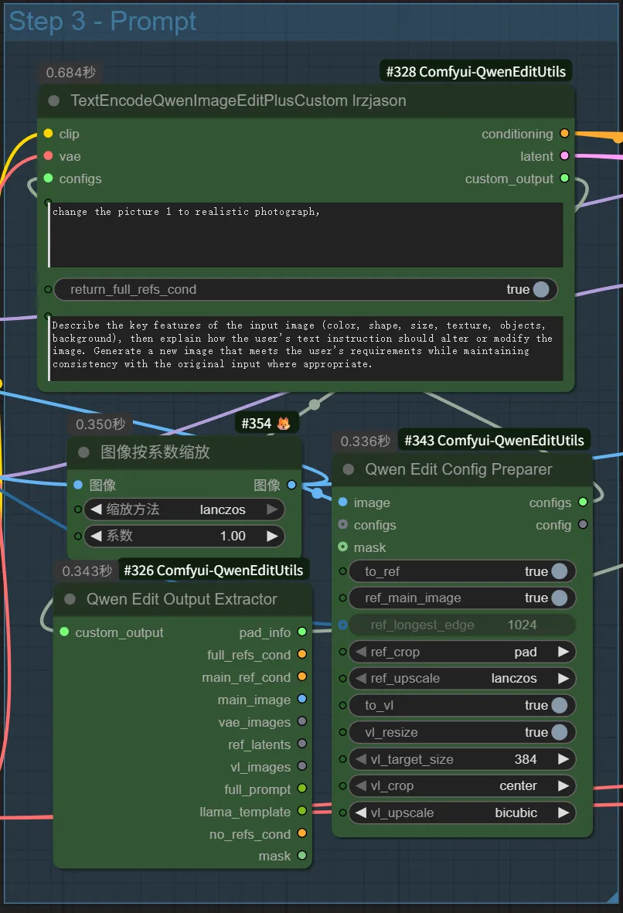Toggle return_full_refs_cond switch
The image size is (623, 913).
[x=540, y=290]
